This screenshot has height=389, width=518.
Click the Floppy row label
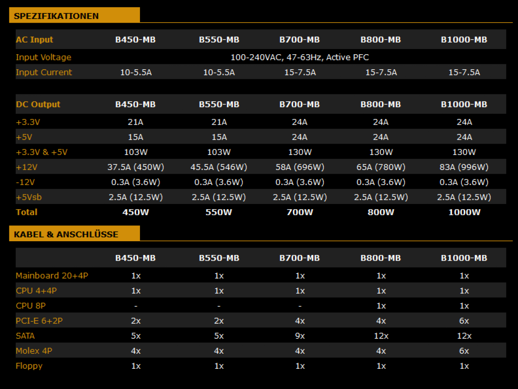click(x=29, y=366)
